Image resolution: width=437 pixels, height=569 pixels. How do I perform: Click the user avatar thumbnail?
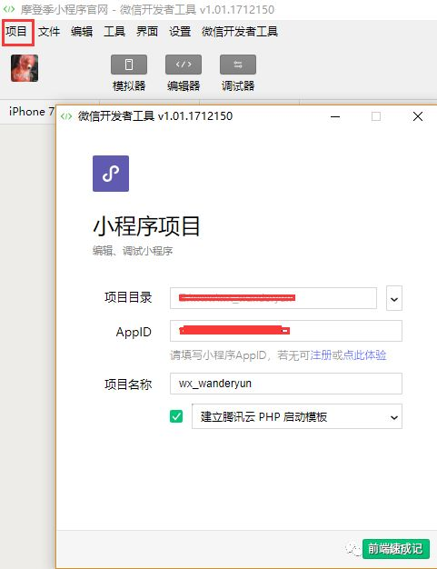25,68
